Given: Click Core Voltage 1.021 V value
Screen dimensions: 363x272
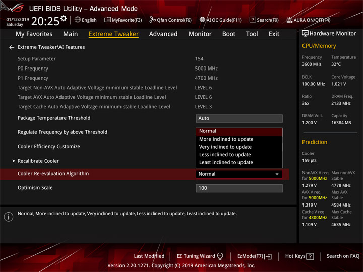Looking at the screenshot, I should point(338,84).
